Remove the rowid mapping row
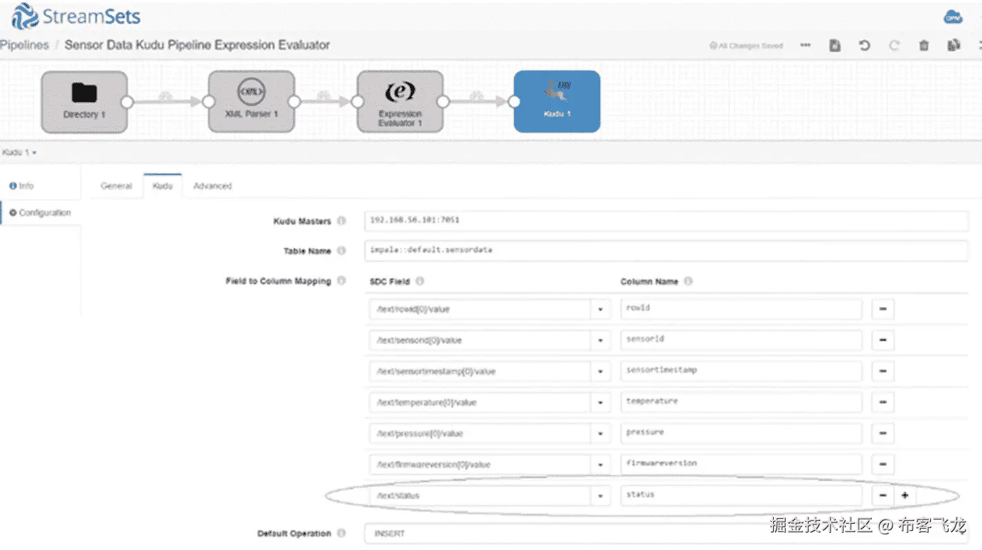The height and width of the screenshot is (550, 982). click(883, 309)
